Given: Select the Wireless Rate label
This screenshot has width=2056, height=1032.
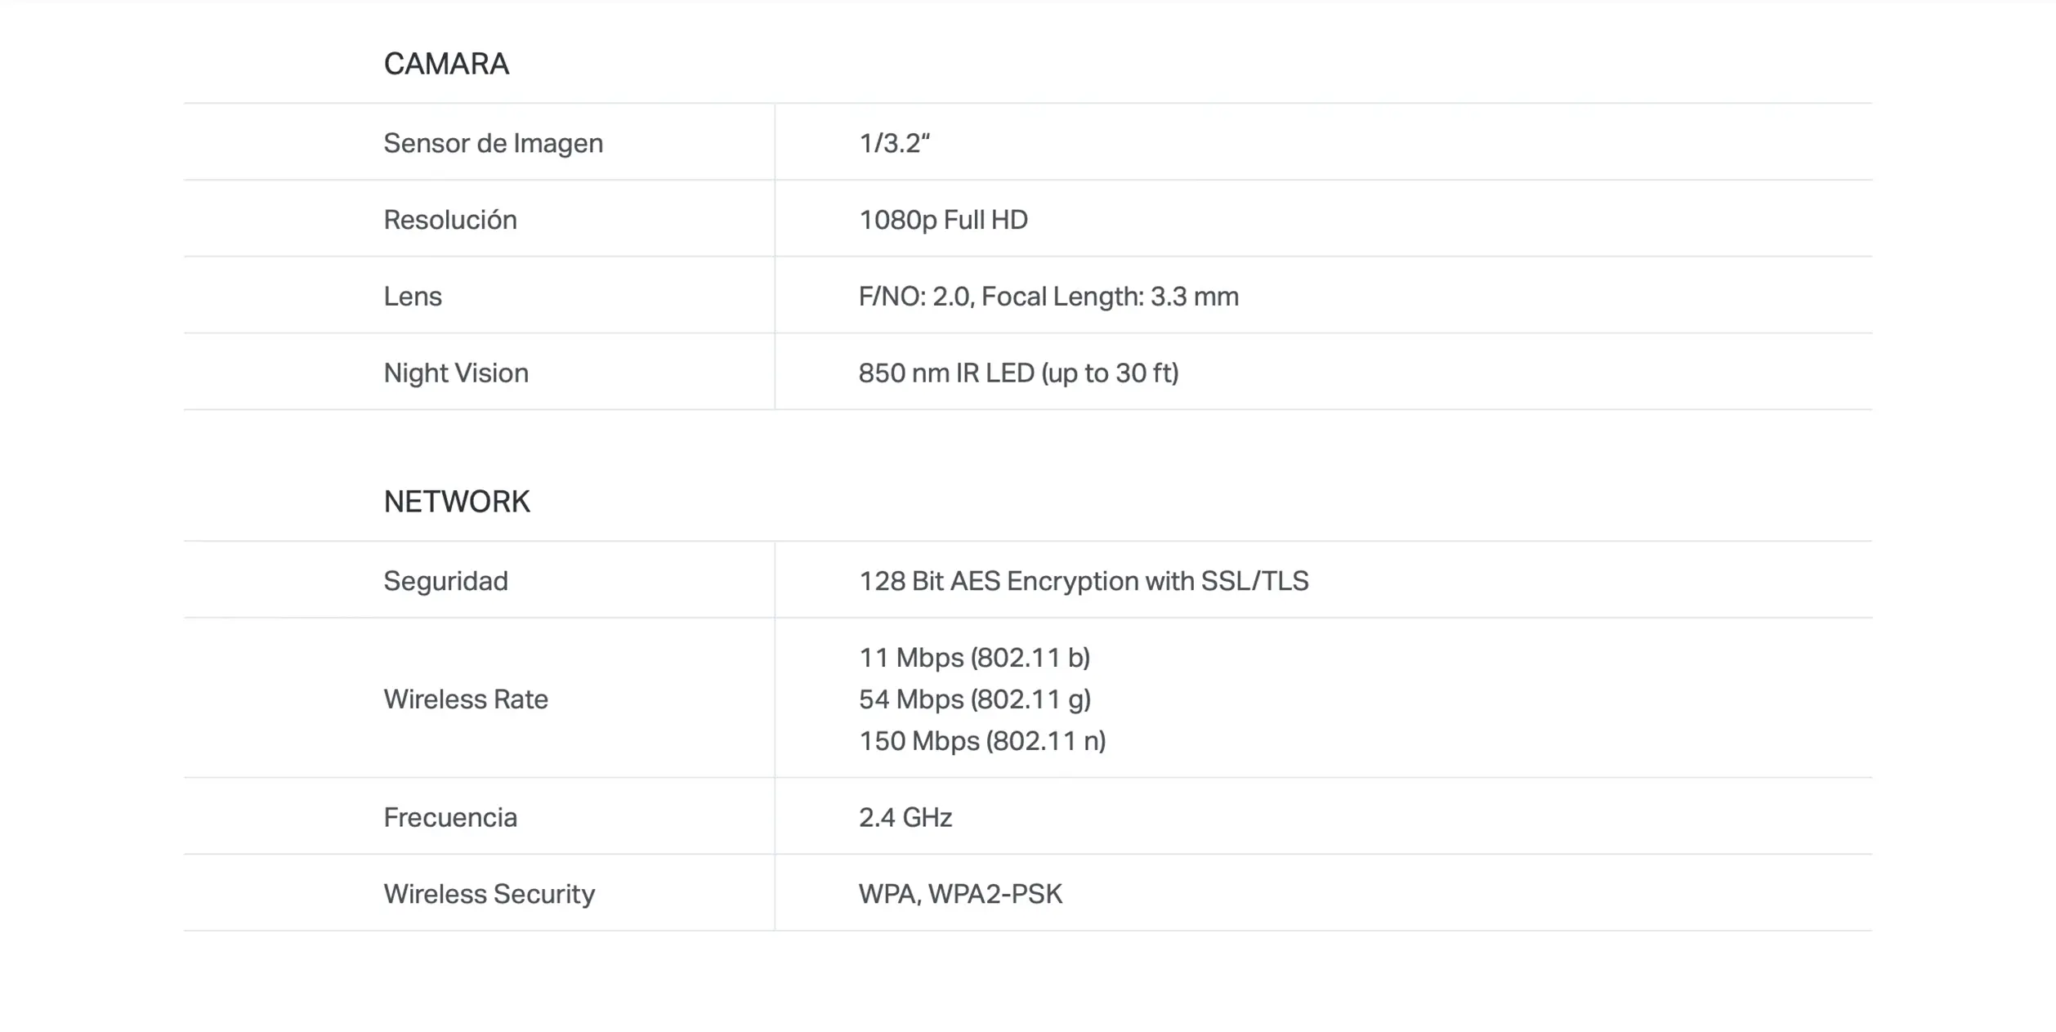Looking at the screenshot, I should tap(466, 699).
